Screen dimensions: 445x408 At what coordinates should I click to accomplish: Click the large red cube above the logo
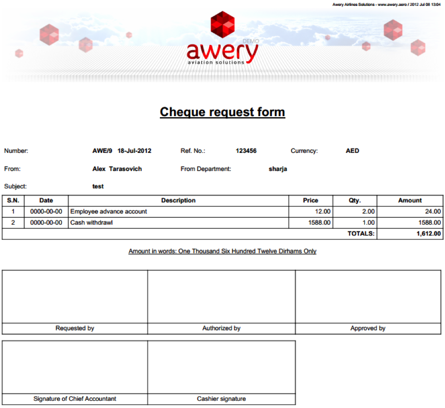tap(222, 25)
